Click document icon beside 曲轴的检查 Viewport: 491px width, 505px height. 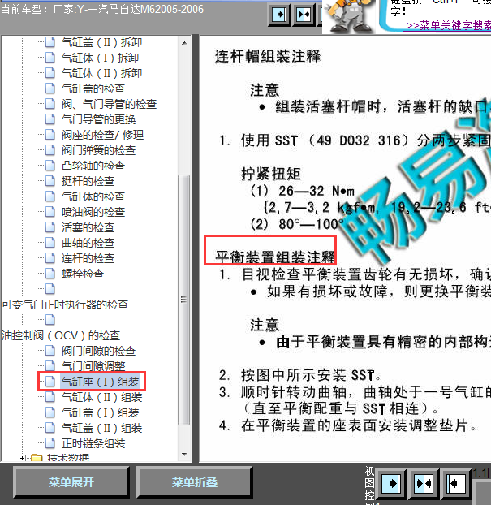click(50, 243)
